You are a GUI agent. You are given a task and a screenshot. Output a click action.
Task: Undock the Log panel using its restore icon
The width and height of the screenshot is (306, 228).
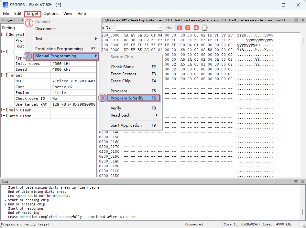296,181
